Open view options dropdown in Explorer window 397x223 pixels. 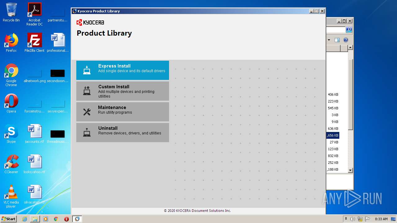click(x=329, y=40)
